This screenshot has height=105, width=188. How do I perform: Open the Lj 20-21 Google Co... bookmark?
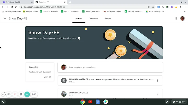coord(70,11)
